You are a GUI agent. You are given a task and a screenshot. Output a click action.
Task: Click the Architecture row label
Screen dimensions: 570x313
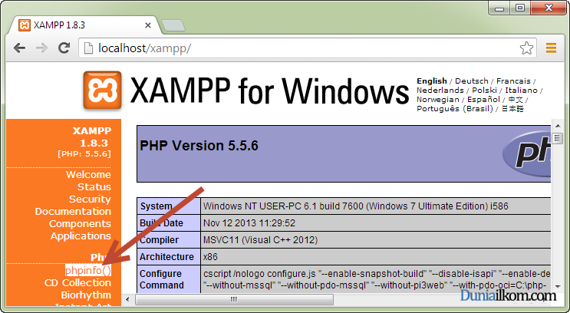point(168,257)
